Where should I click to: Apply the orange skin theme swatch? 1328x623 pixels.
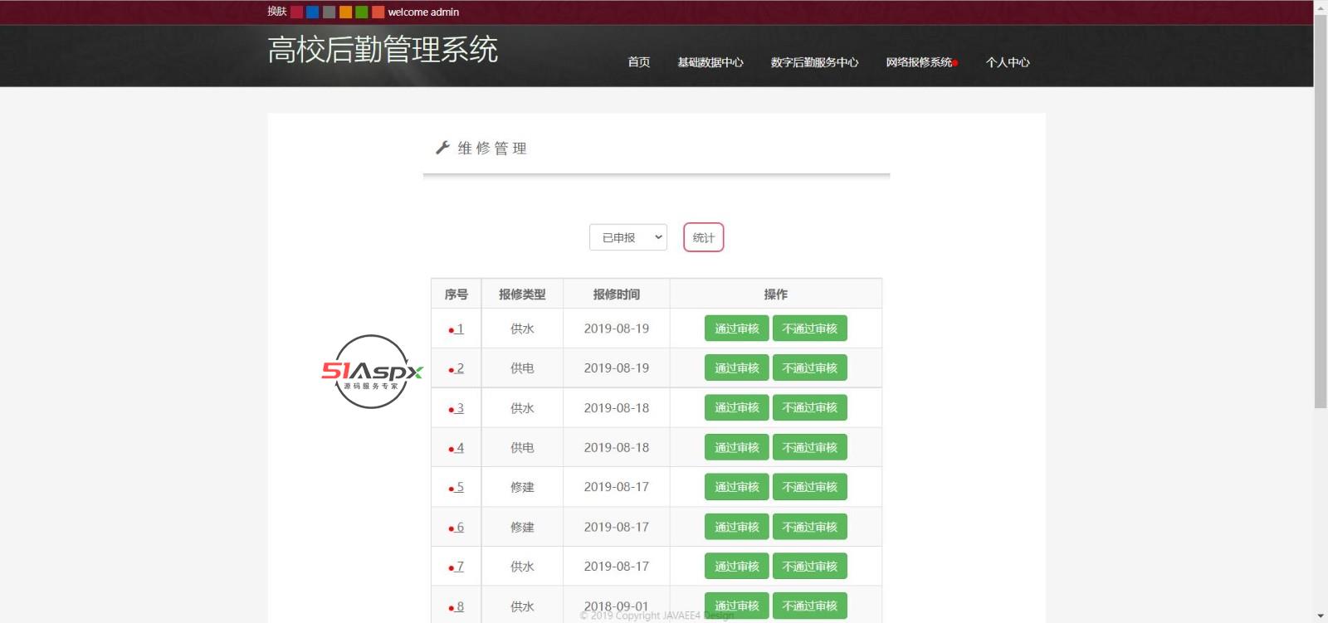tap(345, 12)
